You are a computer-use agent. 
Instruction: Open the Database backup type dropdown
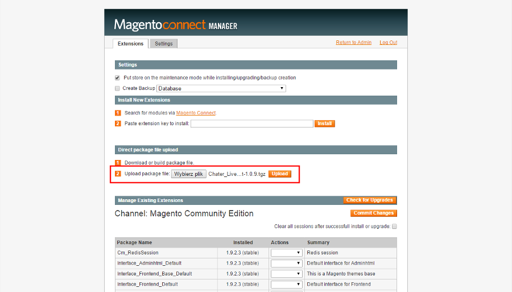coord(221,89)
